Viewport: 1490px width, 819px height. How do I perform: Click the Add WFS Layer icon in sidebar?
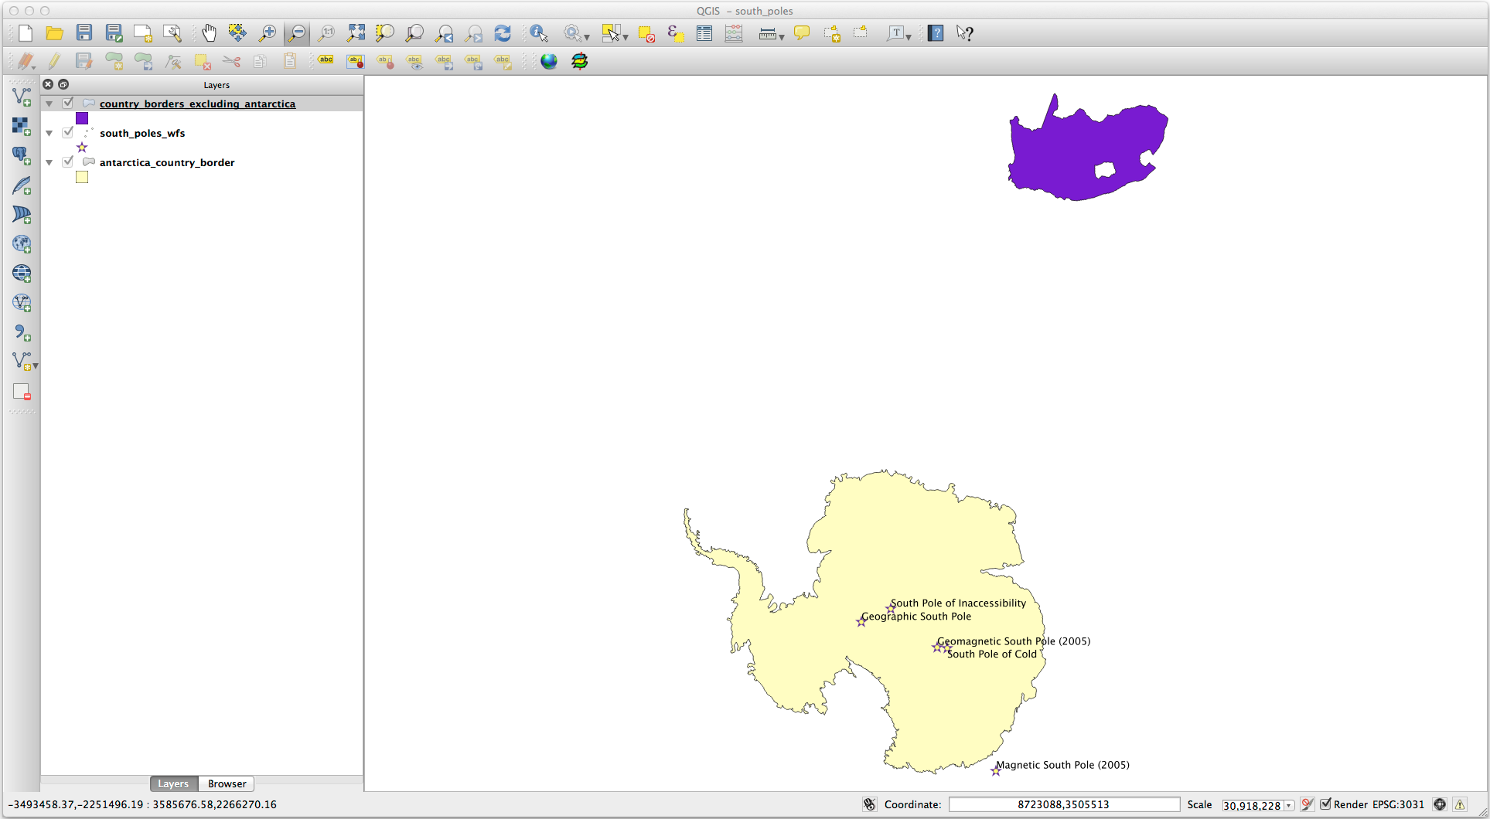click(x=22, y=303)
